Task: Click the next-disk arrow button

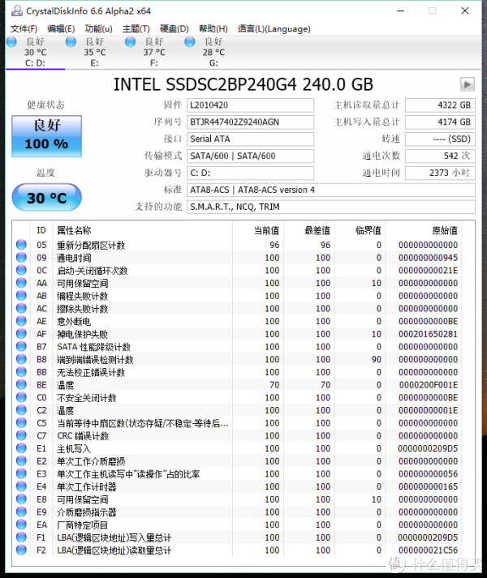Action: pyautogui.click(x=467, y=84)
